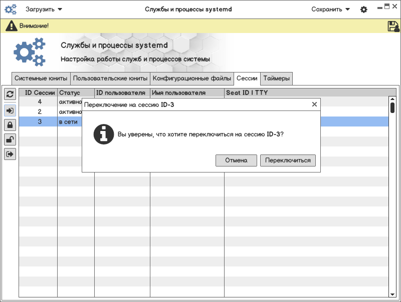The image size is (401, 302).
Task: Click the floppy disk save icon
Action: pos(393,26)
